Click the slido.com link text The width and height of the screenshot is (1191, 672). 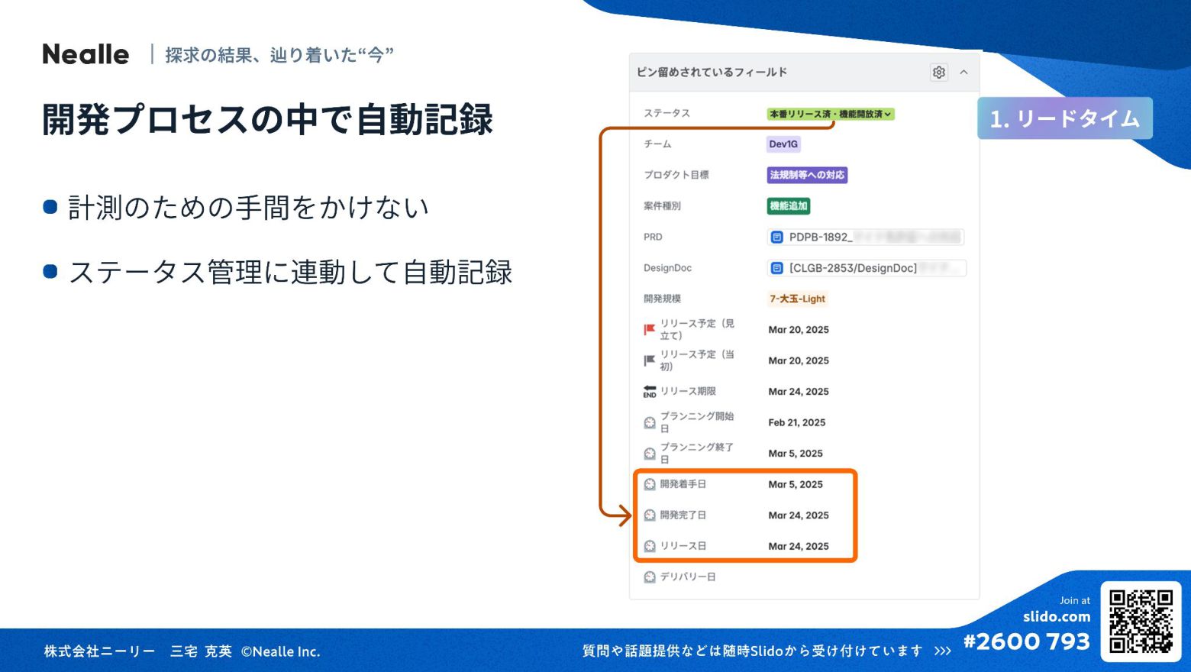coord(1057,616)
